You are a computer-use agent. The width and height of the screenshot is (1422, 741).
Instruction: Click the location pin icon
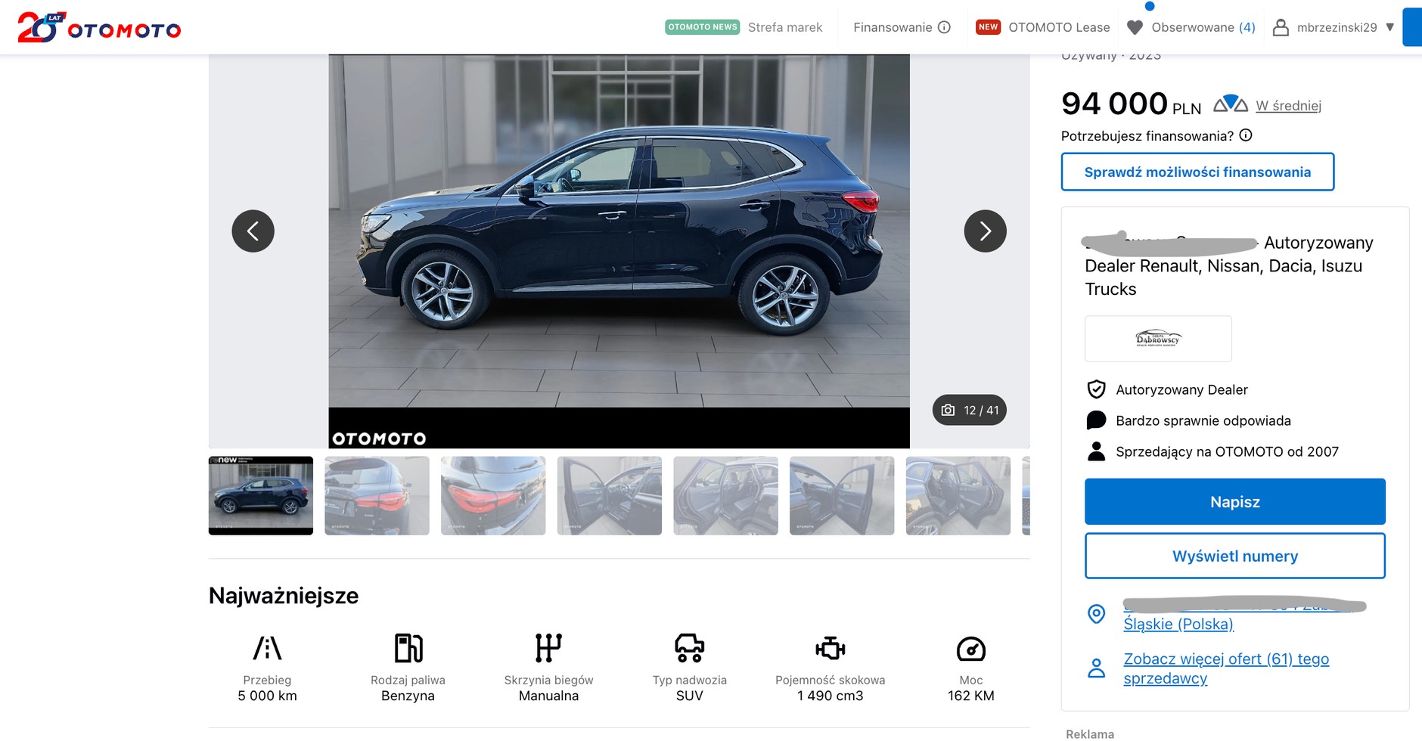pyautogui.click(x=1096, y=614)
